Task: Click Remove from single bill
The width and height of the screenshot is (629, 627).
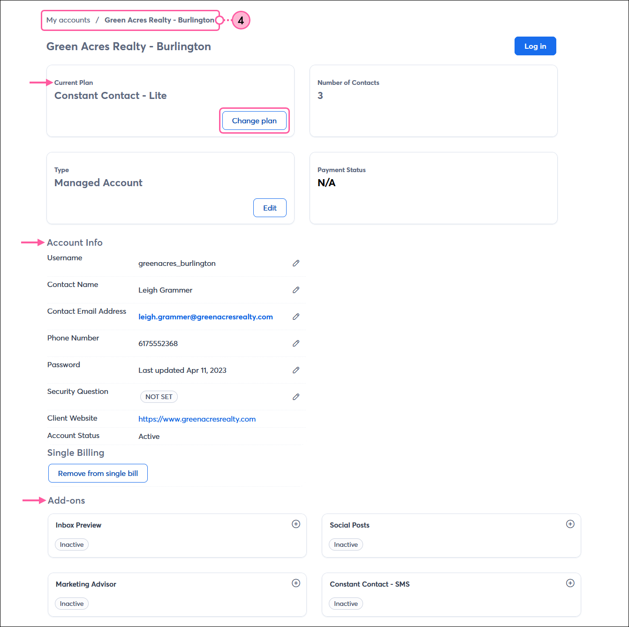Action: coord(98,473)
